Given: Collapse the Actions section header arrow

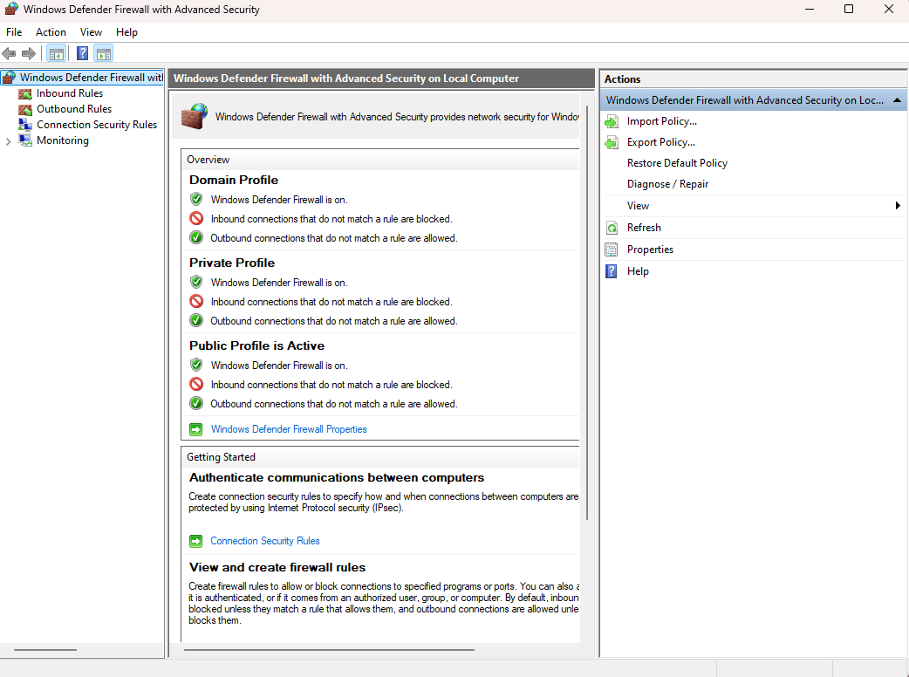Looking at the screenshot, I should coord(897,100).
